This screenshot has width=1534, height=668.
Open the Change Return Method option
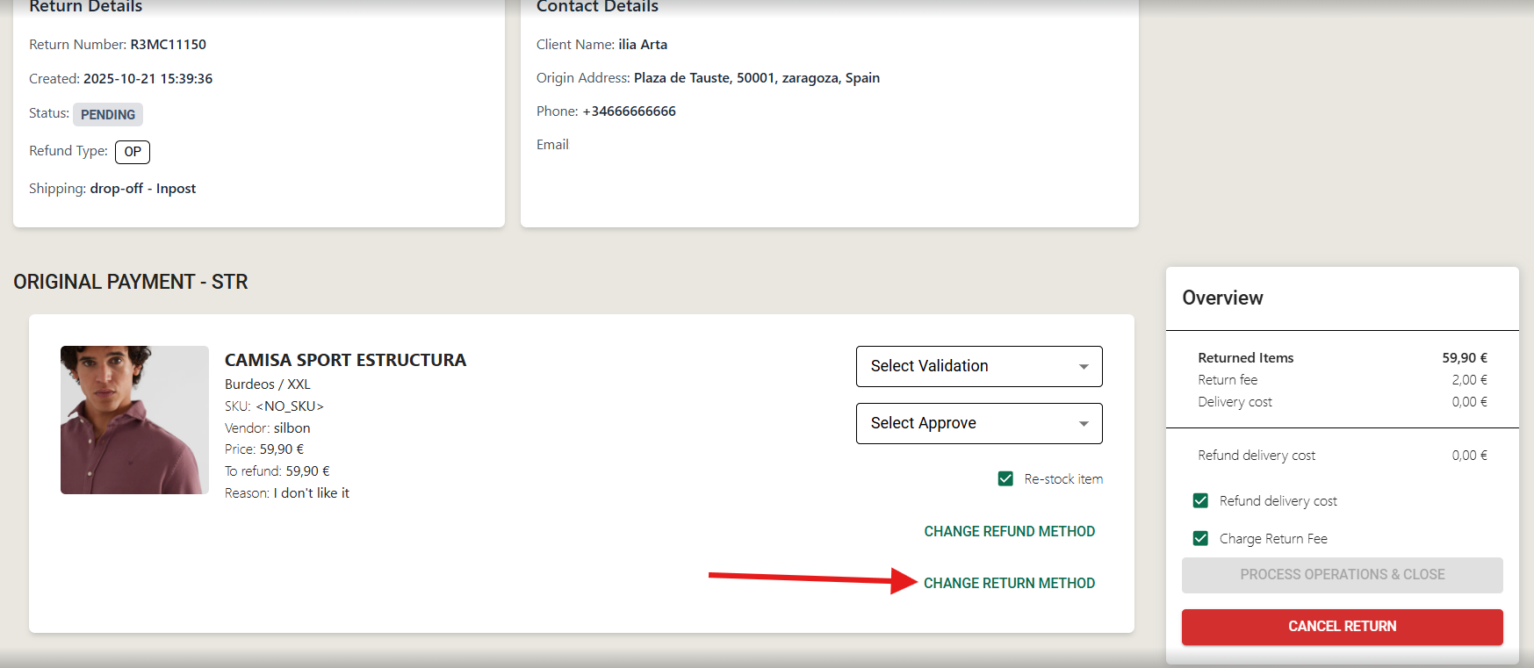pos(1009,583)
